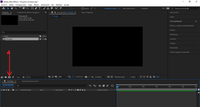The width and height of the screenshot is (200, 107).
Task: Pick the horizontal Type tool
Action: click(x=40, y=8)
